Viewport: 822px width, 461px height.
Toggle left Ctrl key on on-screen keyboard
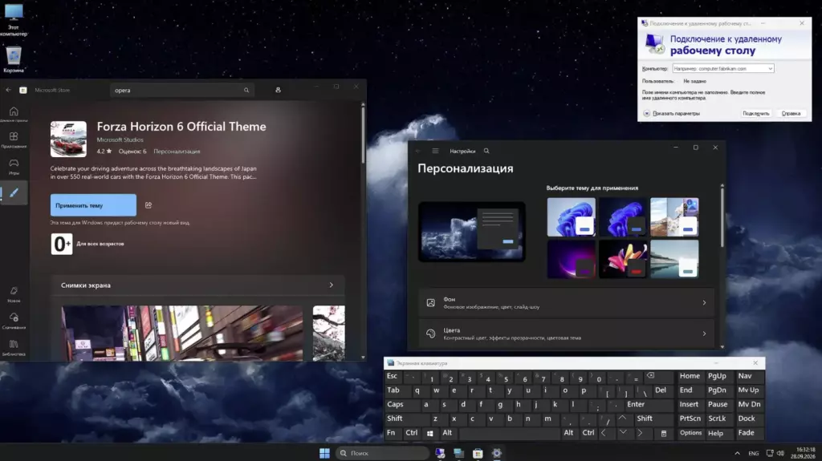click(412, 433)
